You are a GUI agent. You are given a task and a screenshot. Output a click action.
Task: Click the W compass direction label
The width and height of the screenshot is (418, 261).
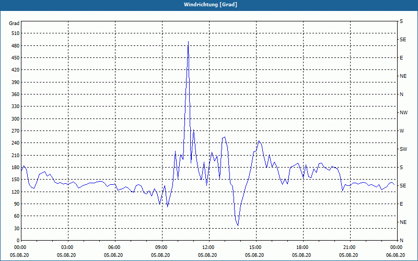(402, 131)
